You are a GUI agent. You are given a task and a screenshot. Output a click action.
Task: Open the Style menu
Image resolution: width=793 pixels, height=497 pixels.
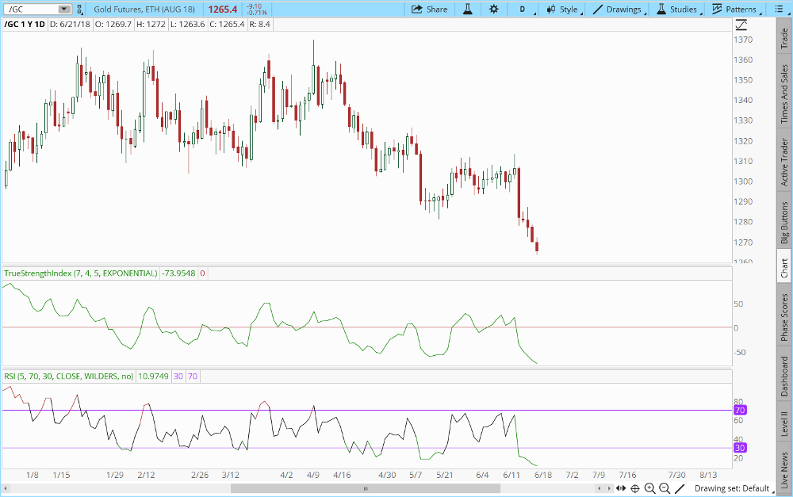coord(561,10)
